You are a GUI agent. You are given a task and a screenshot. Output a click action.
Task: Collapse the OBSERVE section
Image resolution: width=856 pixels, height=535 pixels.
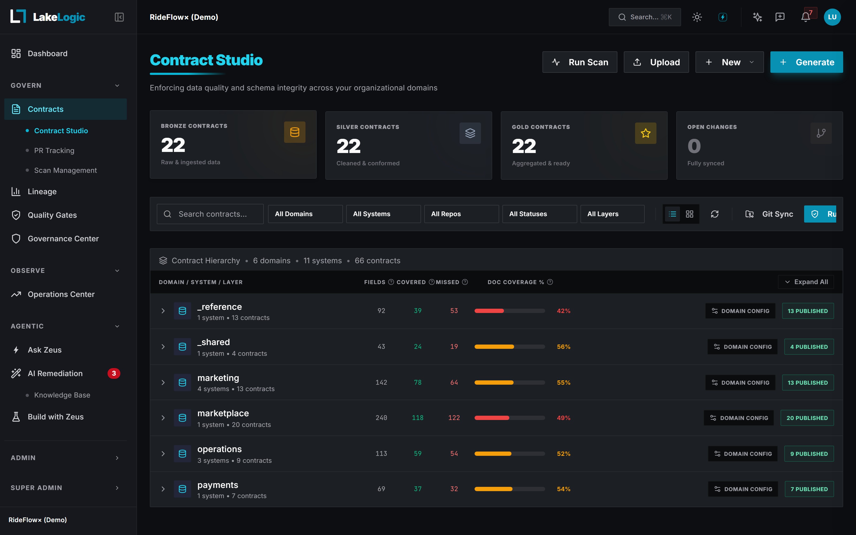coord(66,270)
